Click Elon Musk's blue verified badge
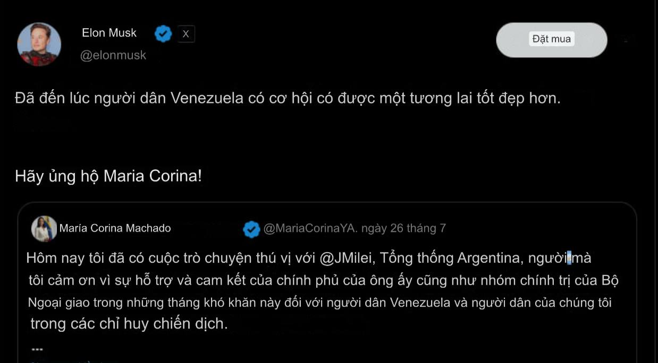 coord(163,34)
